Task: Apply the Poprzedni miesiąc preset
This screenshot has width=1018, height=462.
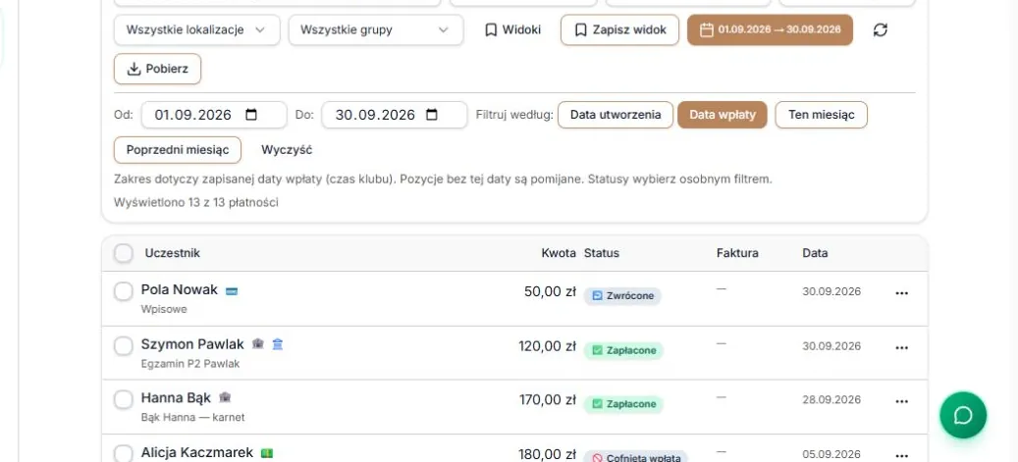Action: (x=178, y=150)
